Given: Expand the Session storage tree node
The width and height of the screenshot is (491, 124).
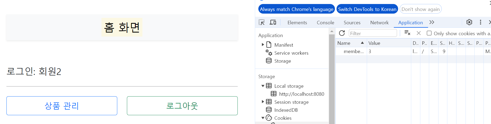Looking at the screenshot, I should [263, 102].
